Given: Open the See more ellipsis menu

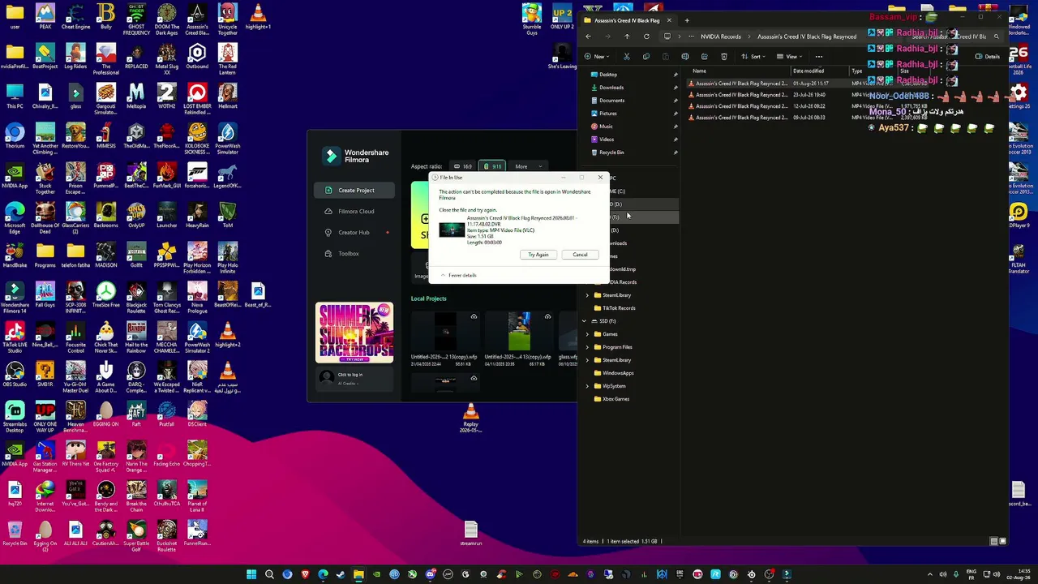Looking at the screenshot, I should click(x=819, y=57).
